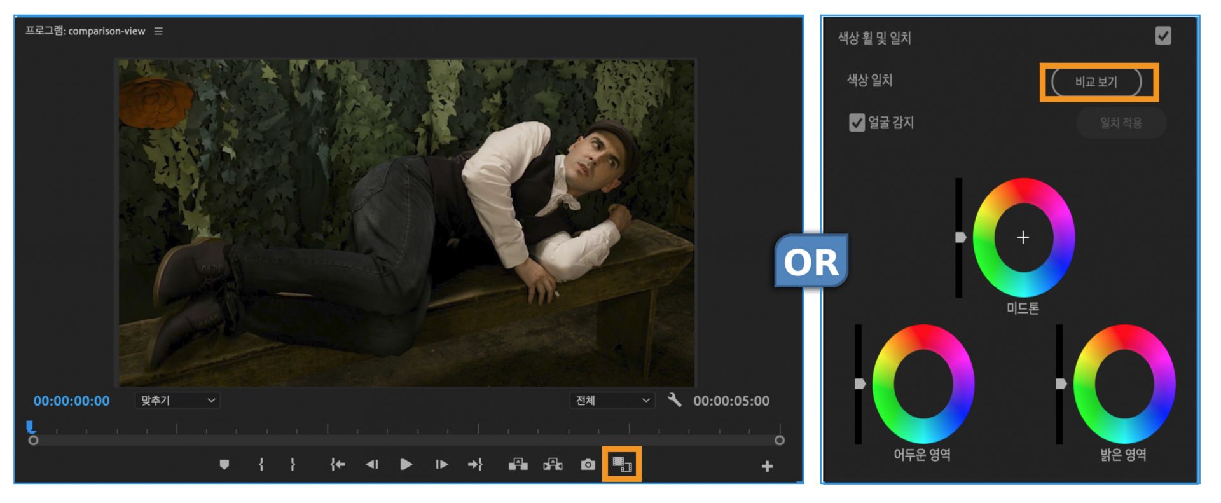Jump to the out point

point(476,465)
